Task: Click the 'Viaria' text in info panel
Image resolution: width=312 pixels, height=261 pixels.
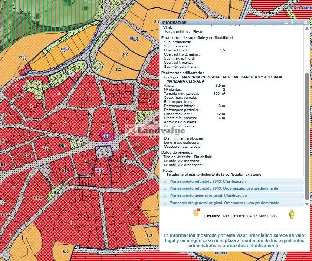Action: coord(168,28)
